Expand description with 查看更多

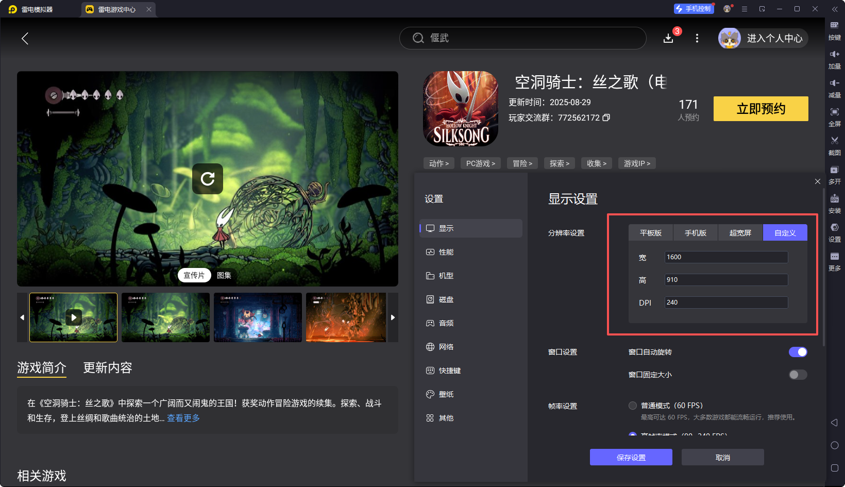pos(183,418)
